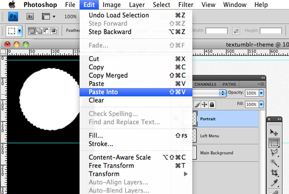The height and width of the screenshot is (194, 289).
Task: Click the Left Menu layer thumbnail
Action: click(195, 136)
